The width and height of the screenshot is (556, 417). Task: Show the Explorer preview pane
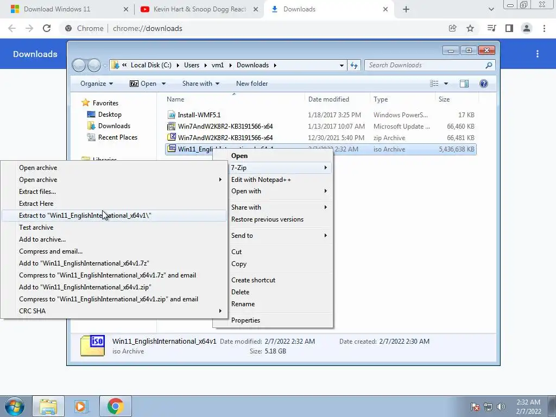tap(464, 84)
